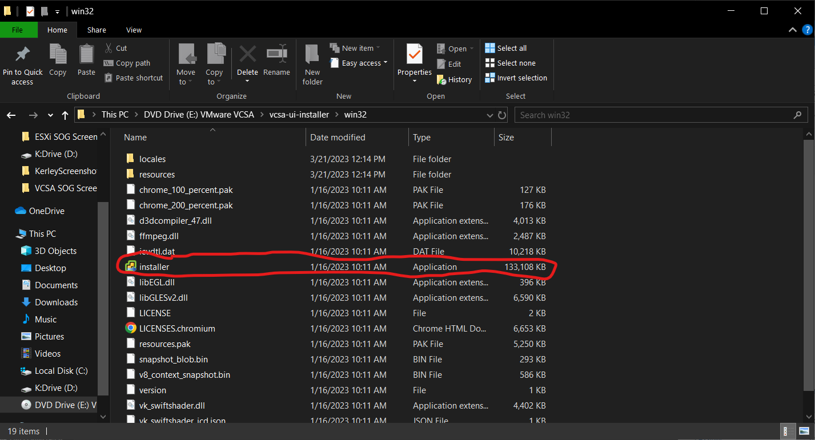Click the New folder icon

(x=312, y=54)
